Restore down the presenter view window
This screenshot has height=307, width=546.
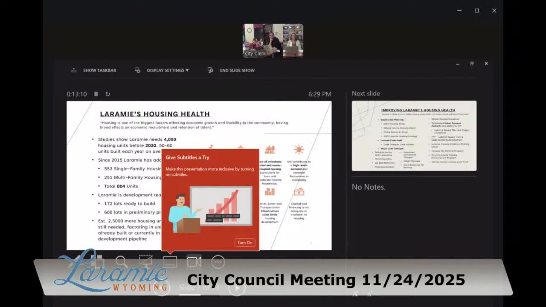click(472, 64)
